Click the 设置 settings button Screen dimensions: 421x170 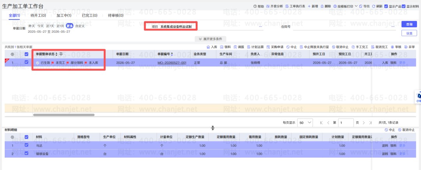tap(409, 33)
